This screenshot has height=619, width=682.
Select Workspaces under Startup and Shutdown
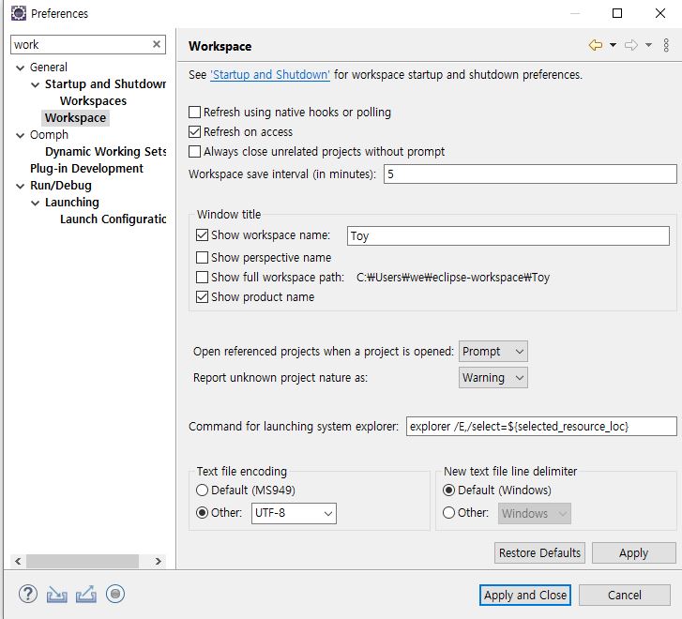point(93,101)
